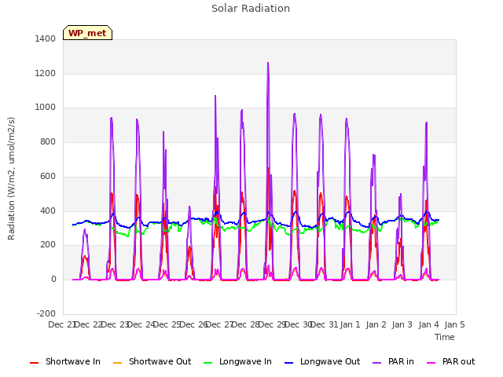Click the magenta PAR out legend swatch
This screenshot has width=503, height=377.
[x=431, y=363]
